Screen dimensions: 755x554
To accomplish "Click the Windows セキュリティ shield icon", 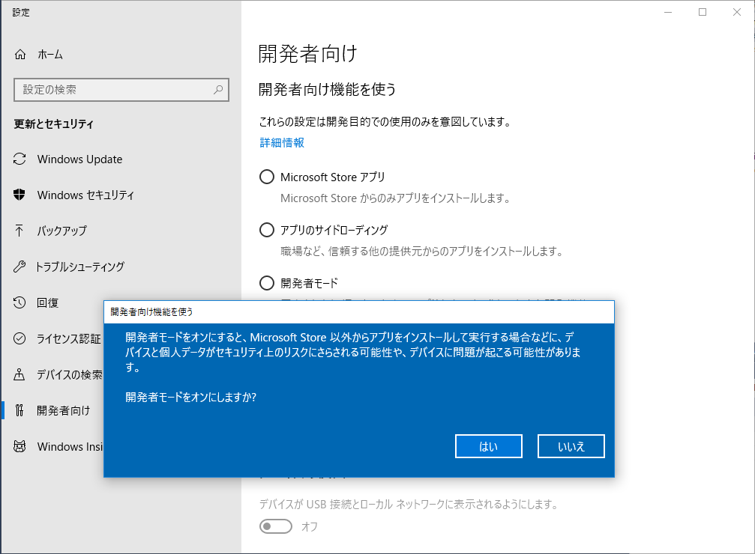I will tap(19, 195).
